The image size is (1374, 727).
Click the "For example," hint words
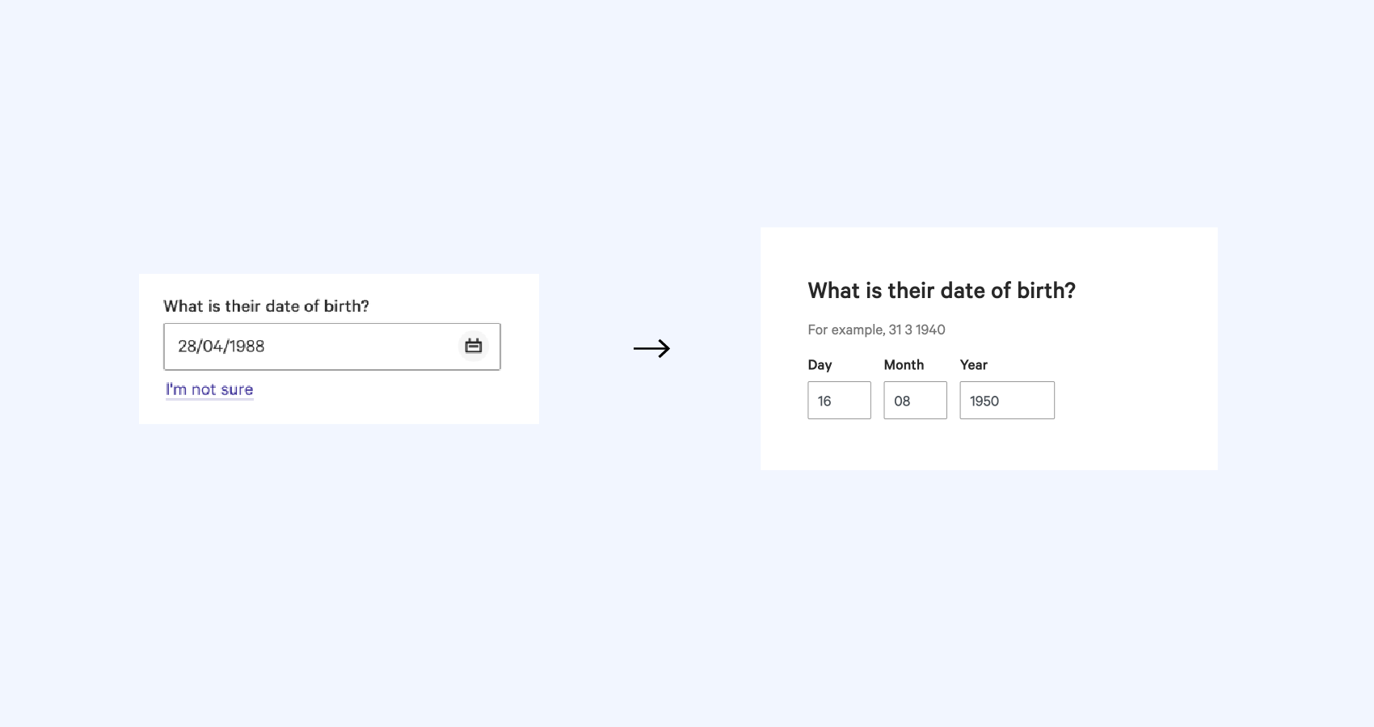846,330
